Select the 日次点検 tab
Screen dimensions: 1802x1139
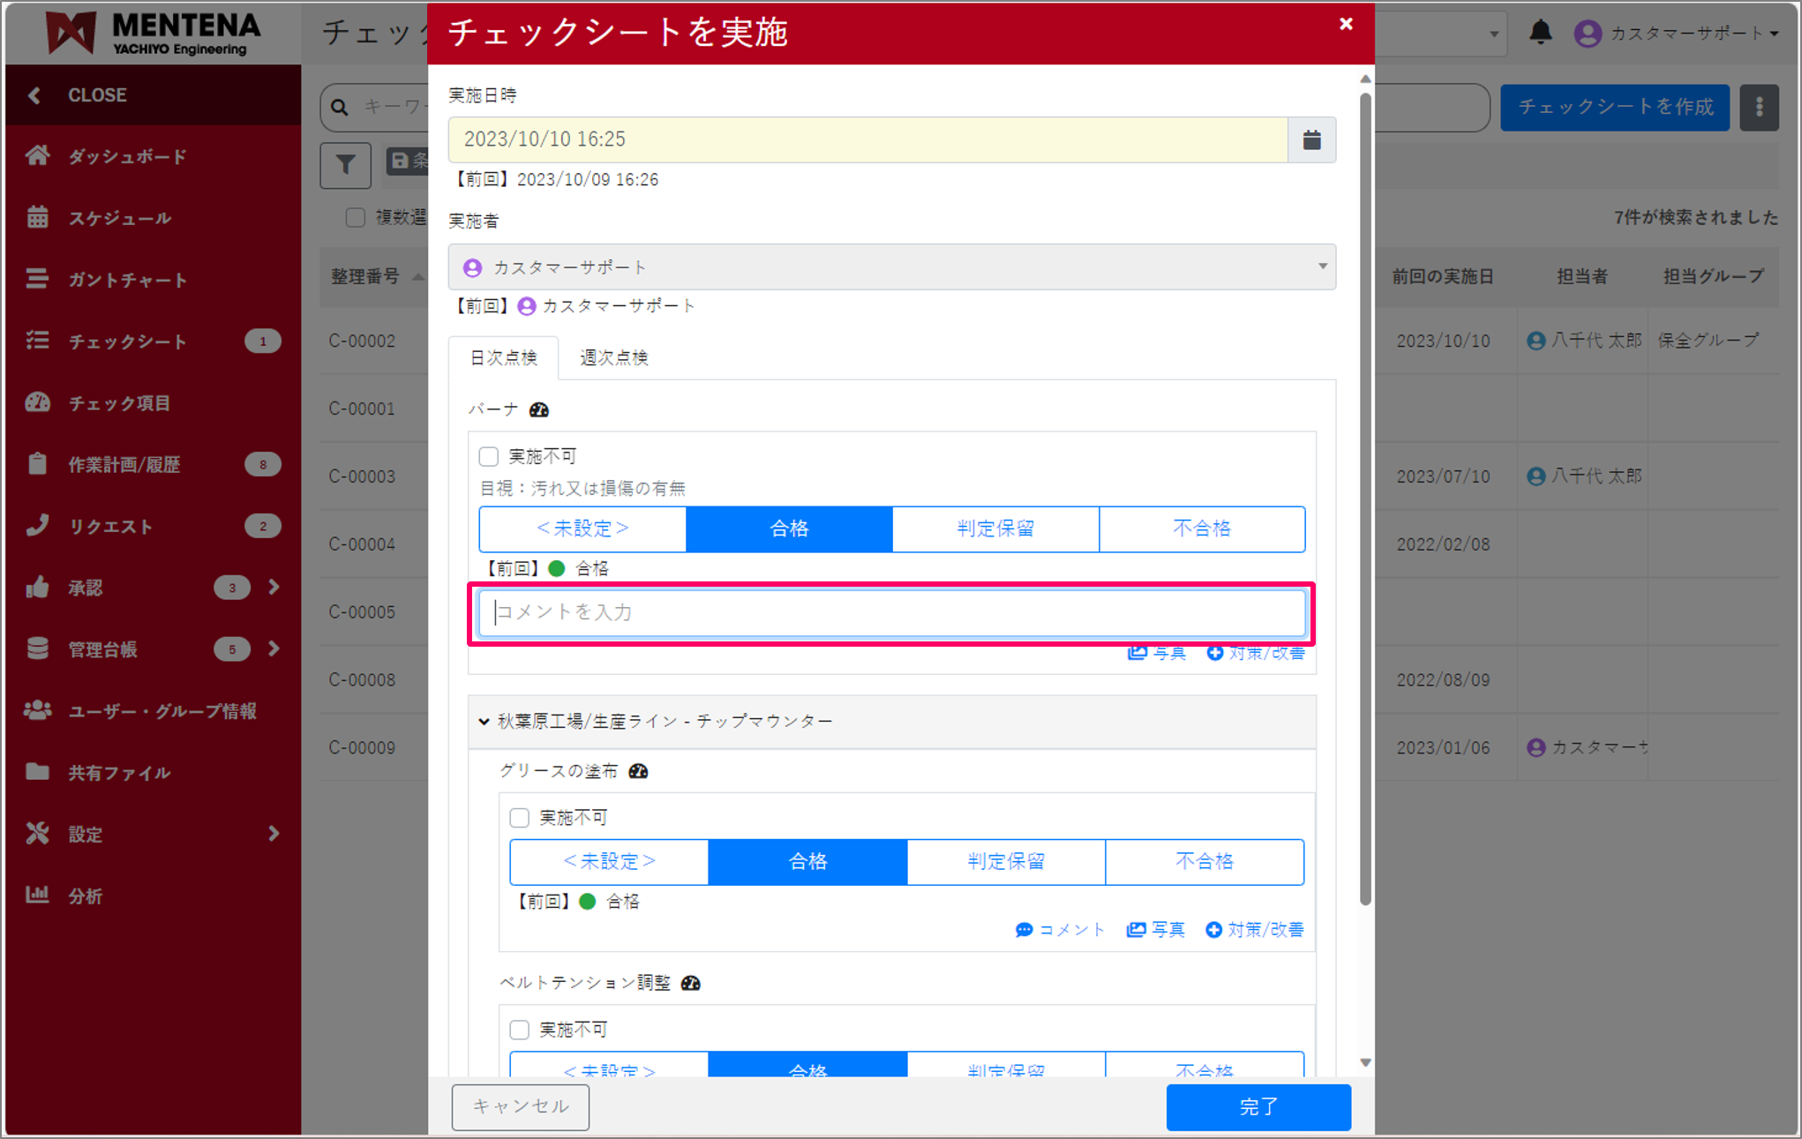[503, 357]
